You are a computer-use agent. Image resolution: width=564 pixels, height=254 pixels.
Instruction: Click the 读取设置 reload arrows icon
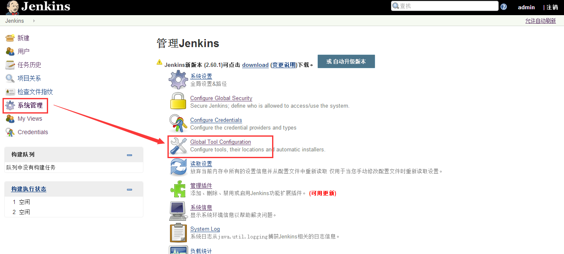point(178,167)
